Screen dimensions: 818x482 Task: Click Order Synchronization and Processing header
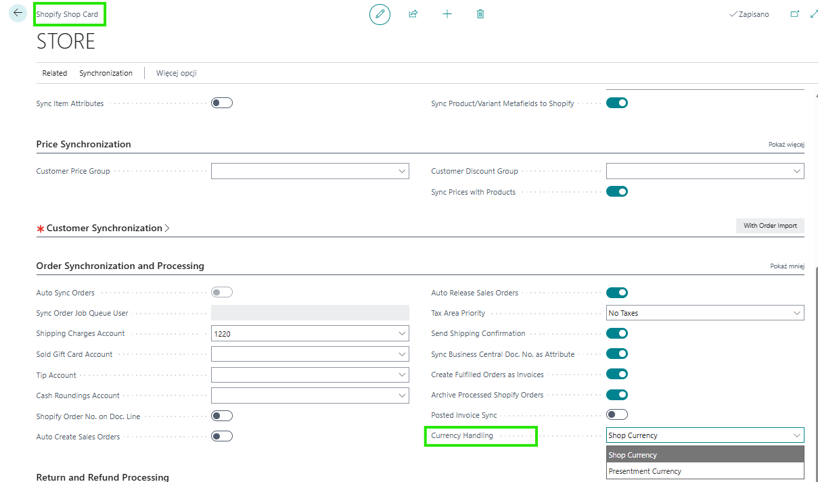[120, 266]
